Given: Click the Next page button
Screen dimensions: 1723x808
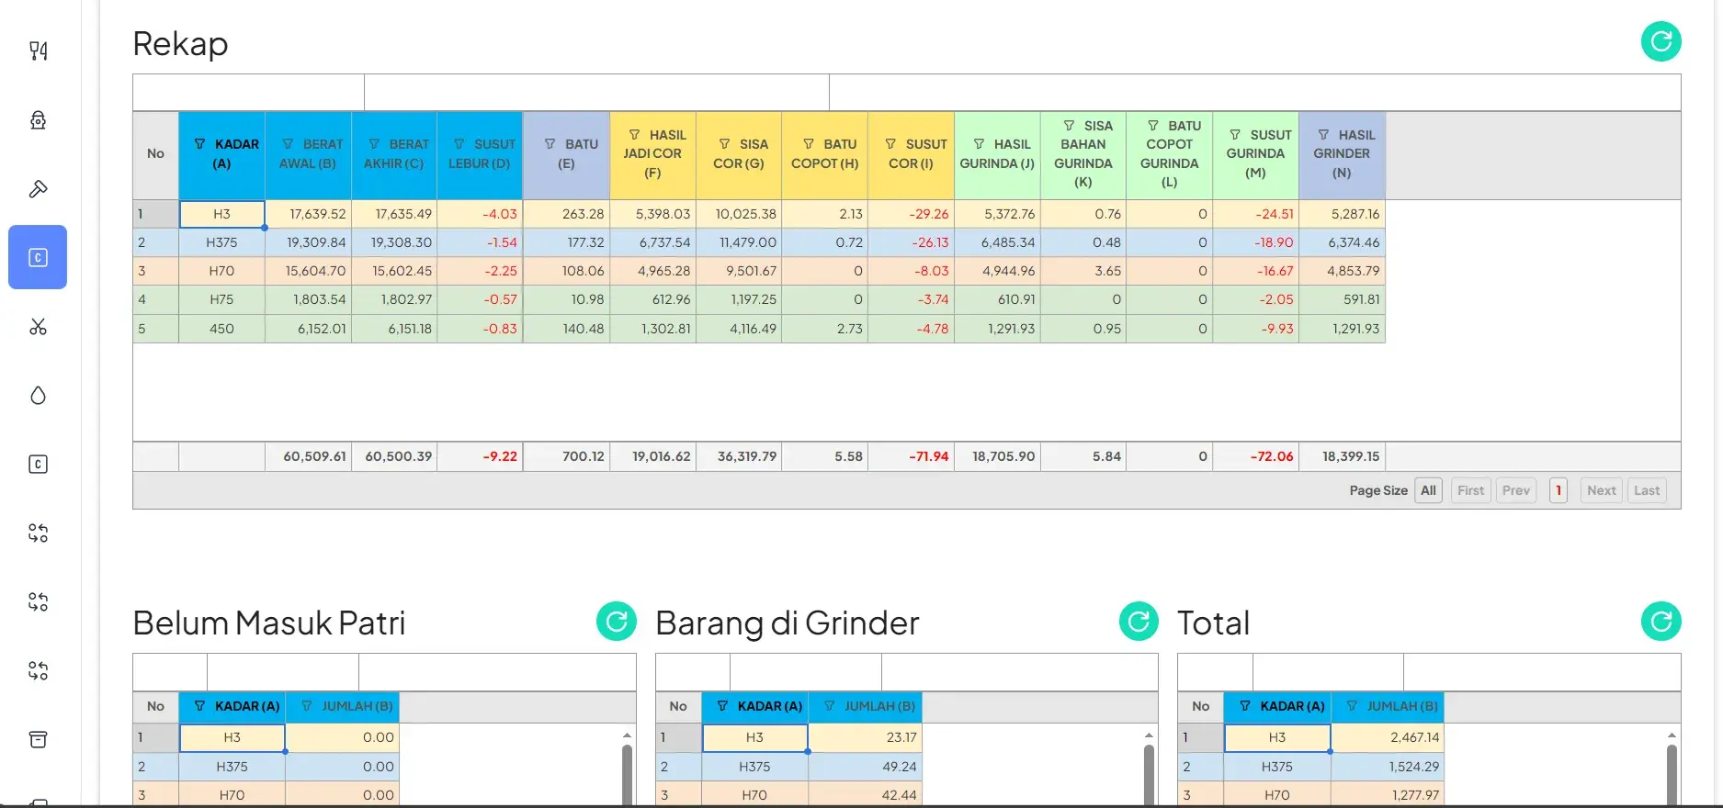Looking at the screenshot, I should [x=1601, y=490].
